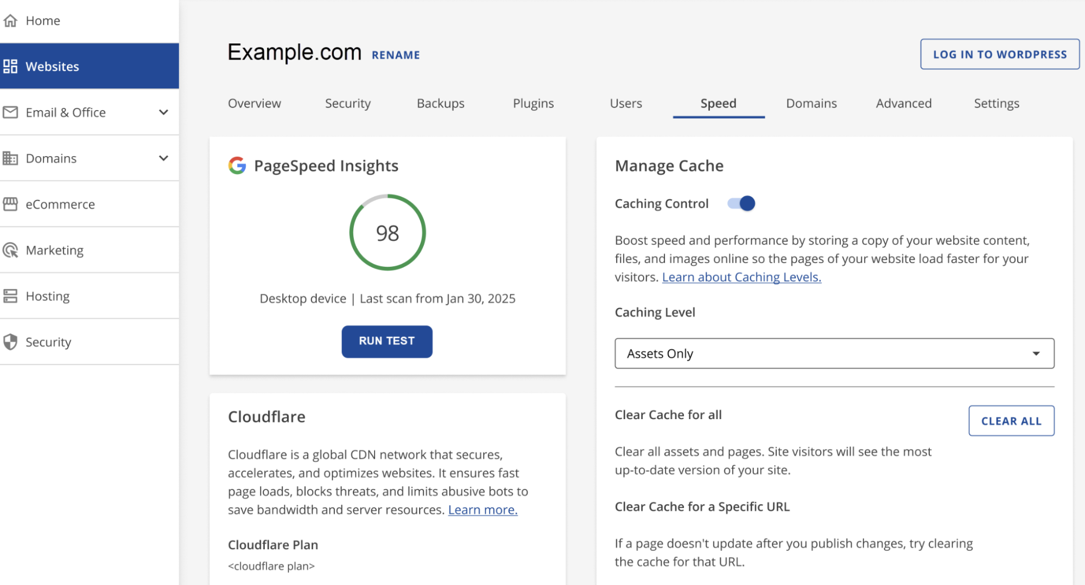Open the Advanced tab

click(x=904, y=103)
